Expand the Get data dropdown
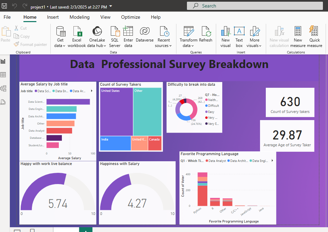328x232 pixels. [x=60, y=46]
